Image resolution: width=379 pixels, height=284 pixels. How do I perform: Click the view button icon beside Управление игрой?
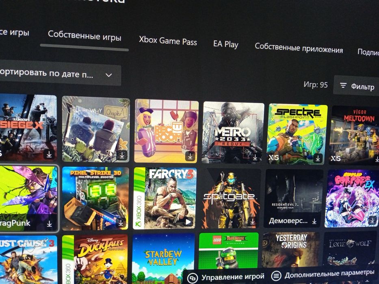(x=193, y=278)
